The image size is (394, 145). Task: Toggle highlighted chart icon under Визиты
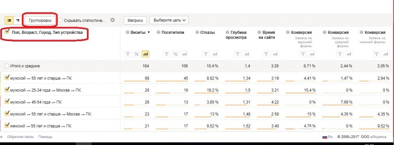pyautogui.click(x=145, y=54)
